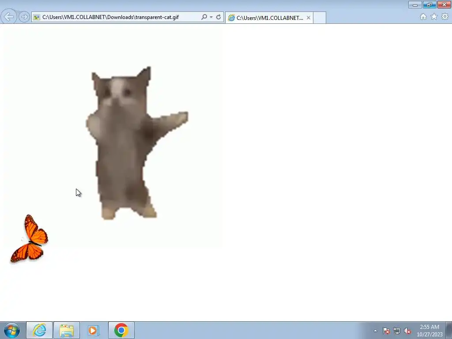Open the Windows Start menu orb
The image size is (452, 339).
pyautogui.click(x=12, y=330)
